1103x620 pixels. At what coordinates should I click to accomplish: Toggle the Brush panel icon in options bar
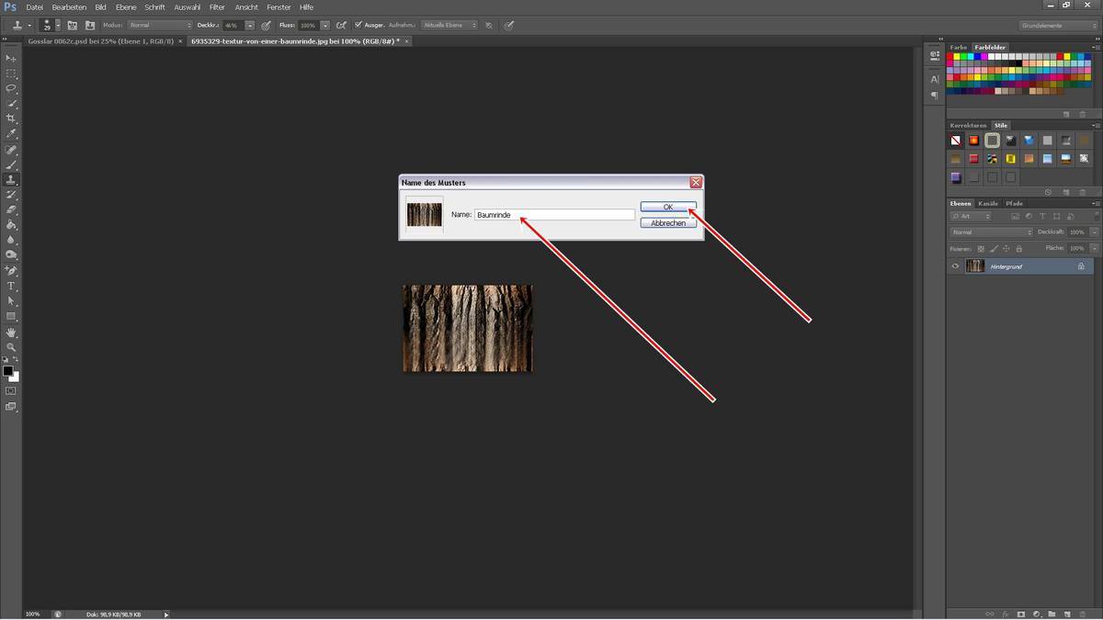click(x=72, y=25)
